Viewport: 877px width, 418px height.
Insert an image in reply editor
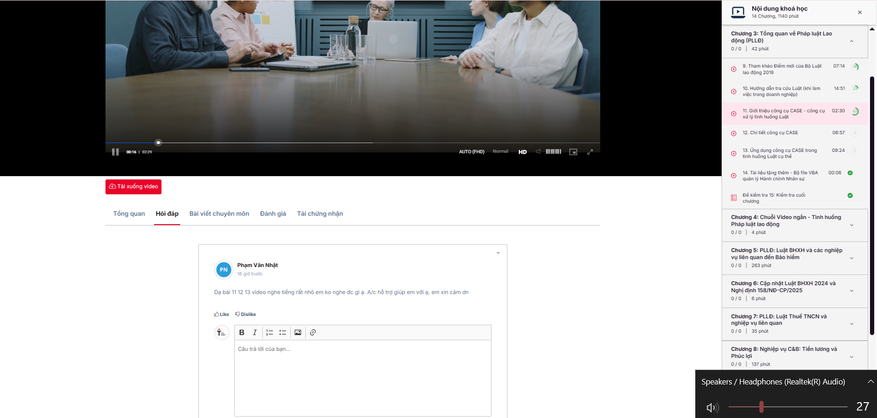pyautogui.click(x=298, y=333)
